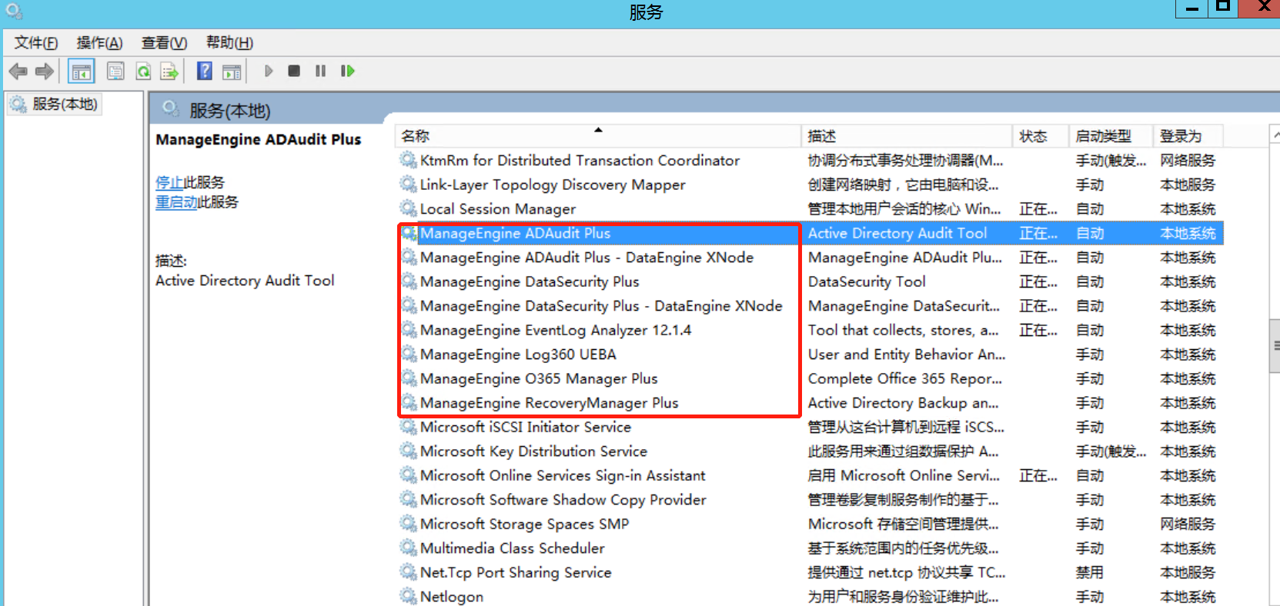The height and width of the screenshot is (606, 1280).
Task: Sort by the 描述 column header
Action: click(907, 136)
